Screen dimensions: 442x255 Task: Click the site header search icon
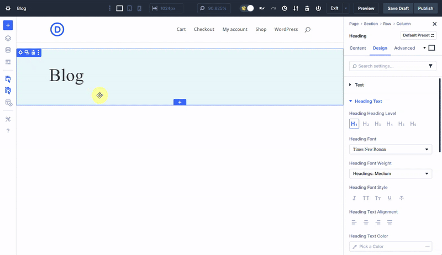pos(308,30)
